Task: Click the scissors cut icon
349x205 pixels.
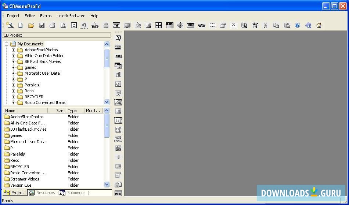Action: pos(265,25)
